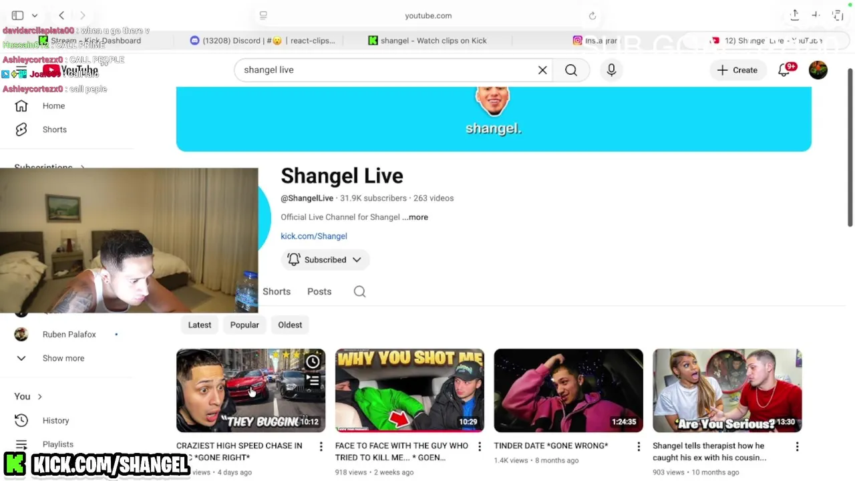The width and height of the screenshot is (855, 481).
Task: Open 'TINDER DATE *GONE WRONG*' title
Action: click(x=551, y=446)
